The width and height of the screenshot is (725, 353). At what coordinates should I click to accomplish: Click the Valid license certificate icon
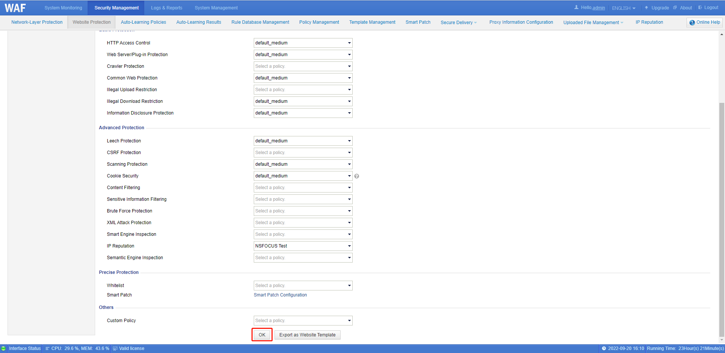[x=115, y=348]
